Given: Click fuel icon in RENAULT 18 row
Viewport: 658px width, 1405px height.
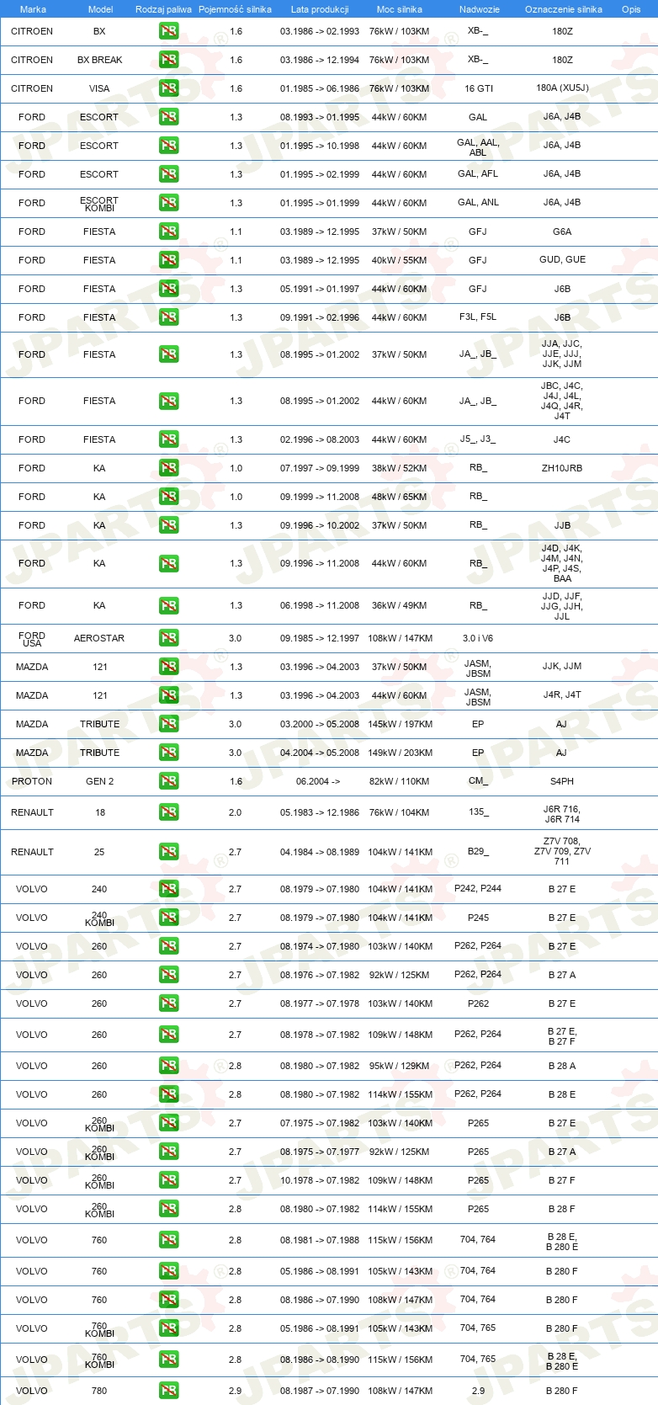Looking at the screenshot, I should (168, 812).
